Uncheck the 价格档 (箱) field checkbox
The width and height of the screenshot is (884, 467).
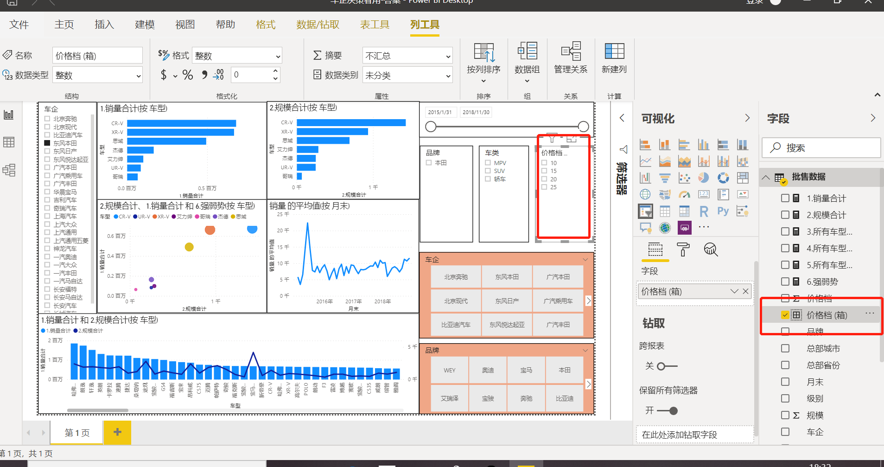[785, 315]
